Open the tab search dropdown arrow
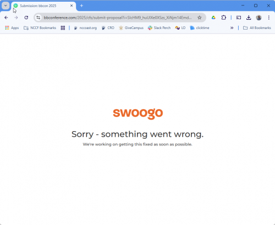 pos(5,5)
